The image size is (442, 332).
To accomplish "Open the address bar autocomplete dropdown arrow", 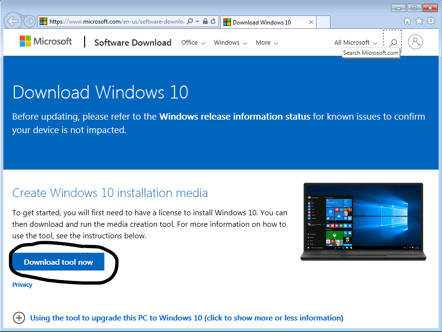I will (x=197, y=22).
